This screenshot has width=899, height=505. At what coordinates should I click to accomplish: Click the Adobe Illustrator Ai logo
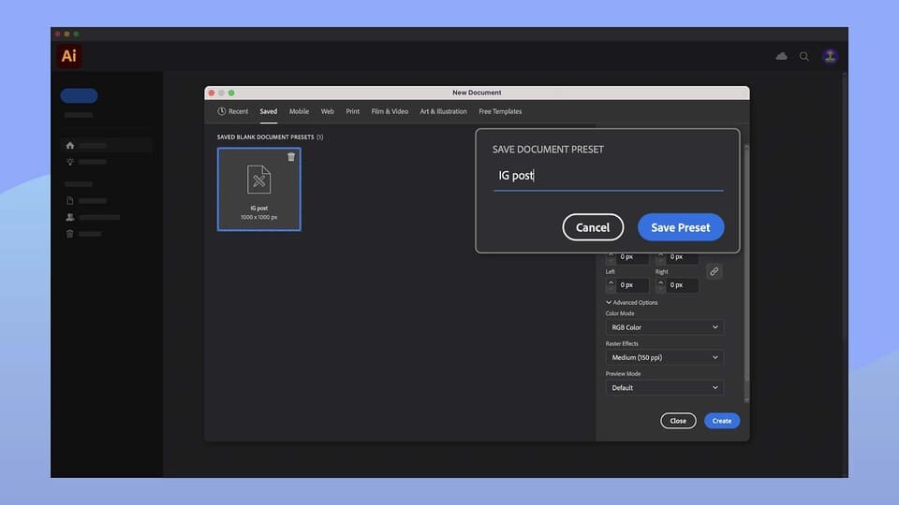click(69, 56)
